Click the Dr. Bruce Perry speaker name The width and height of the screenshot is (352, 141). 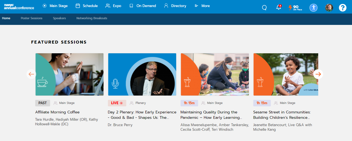tap(120, 125)
